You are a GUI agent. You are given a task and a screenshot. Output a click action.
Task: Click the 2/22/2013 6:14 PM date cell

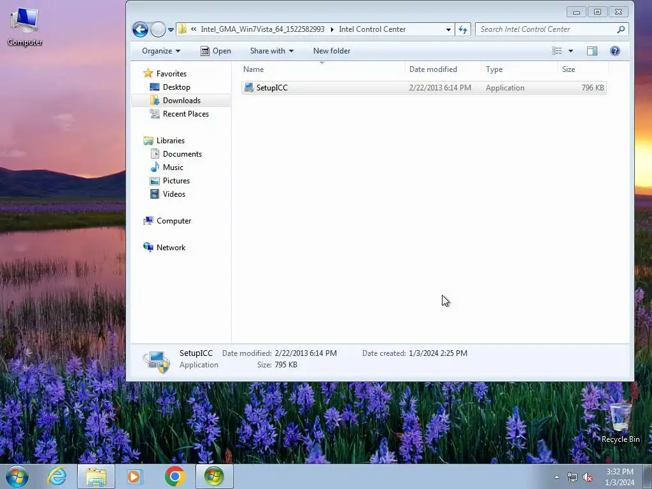(440, 88)
